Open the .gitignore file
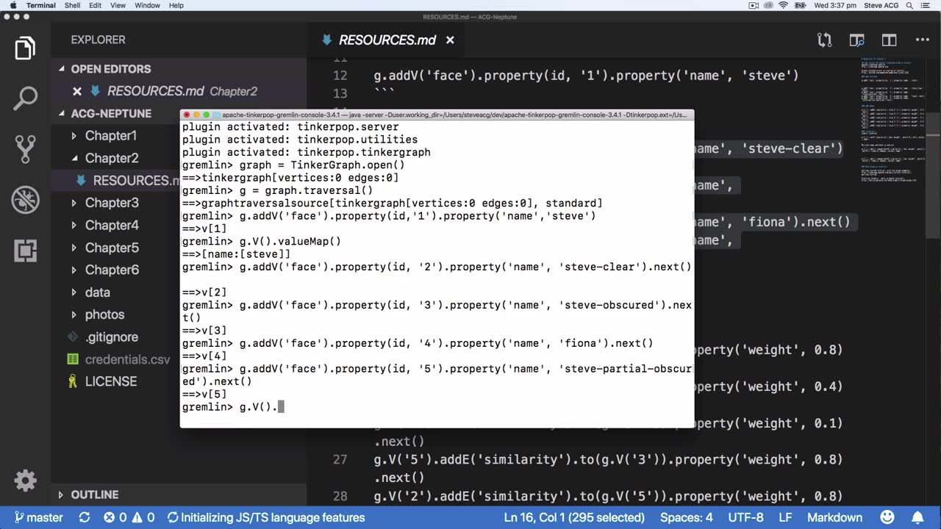Screen dimensions: 941x529 112,337
